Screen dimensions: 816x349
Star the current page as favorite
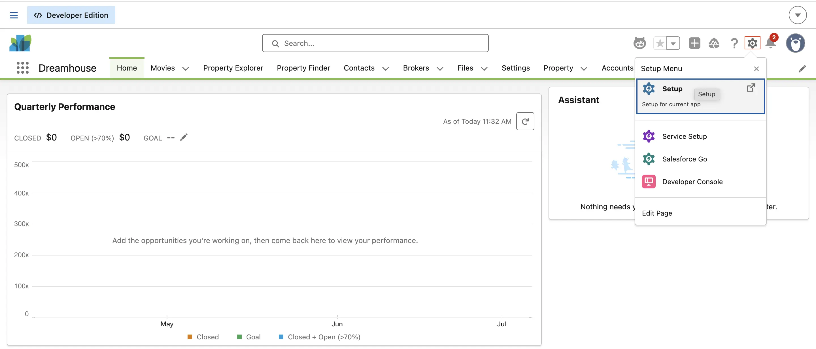coord(660,43)
